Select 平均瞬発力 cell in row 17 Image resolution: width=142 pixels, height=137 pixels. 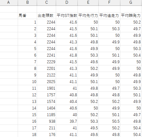131,128
